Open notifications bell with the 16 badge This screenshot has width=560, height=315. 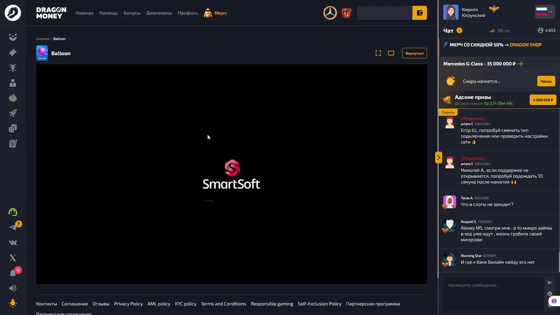13,273
